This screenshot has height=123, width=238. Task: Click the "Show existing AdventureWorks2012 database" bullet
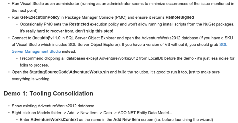[53, 106]
